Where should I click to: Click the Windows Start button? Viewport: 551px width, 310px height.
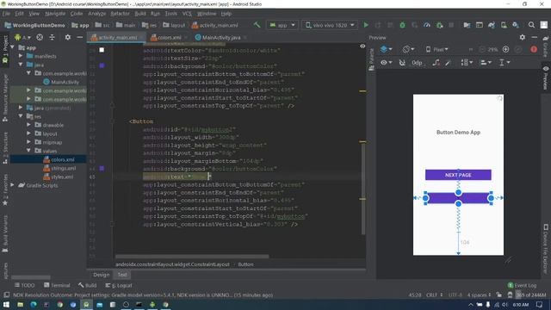(x=6, y=305)
